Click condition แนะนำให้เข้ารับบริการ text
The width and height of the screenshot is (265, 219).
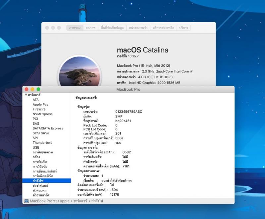click(x=117, y=181)
